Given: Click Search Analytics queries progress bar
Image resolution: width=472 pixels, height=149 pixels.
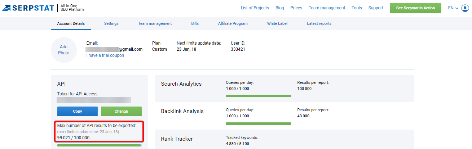Looking at the screenshot, I should [x=258, y=96].
